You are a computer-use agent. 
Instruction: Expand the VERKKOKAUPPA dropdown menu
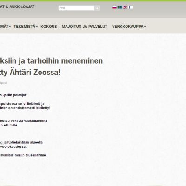(x=129, y=27)
